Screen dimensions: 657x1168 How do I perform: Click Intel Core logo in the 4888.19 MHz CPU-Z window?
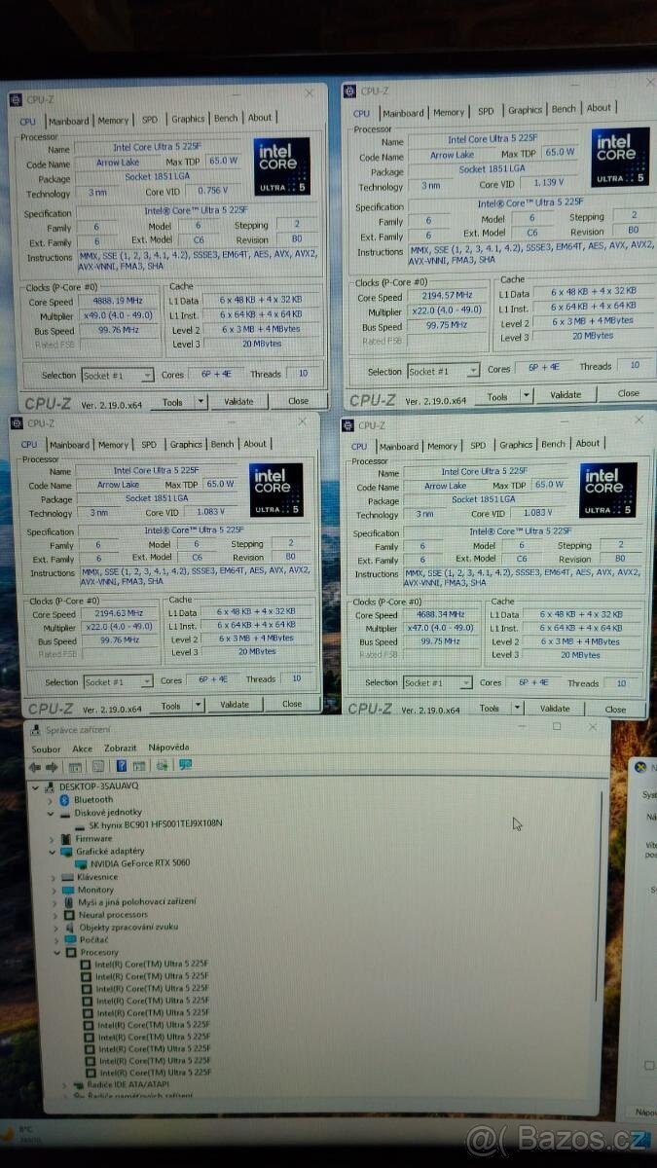click(282, 165)
